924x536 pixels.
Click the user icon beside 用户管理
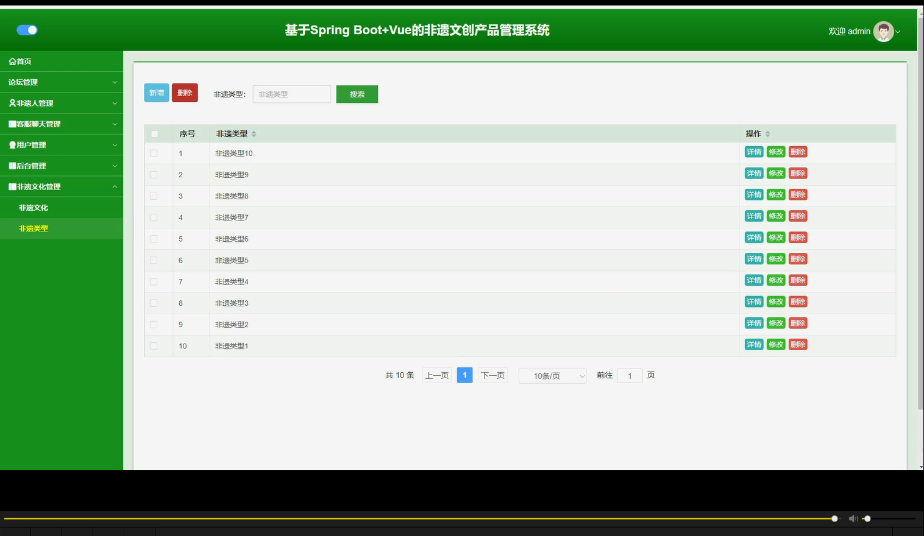coord(12,144)
